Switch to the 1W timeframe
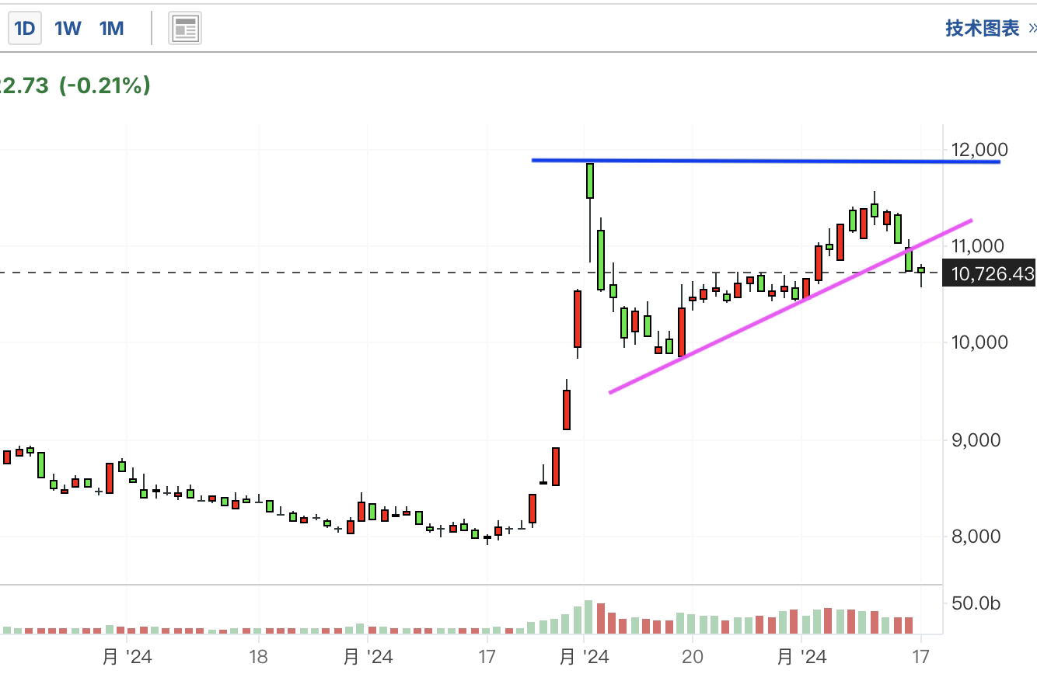This screenshot has width=1037, height=674. (x=68, y=29)
